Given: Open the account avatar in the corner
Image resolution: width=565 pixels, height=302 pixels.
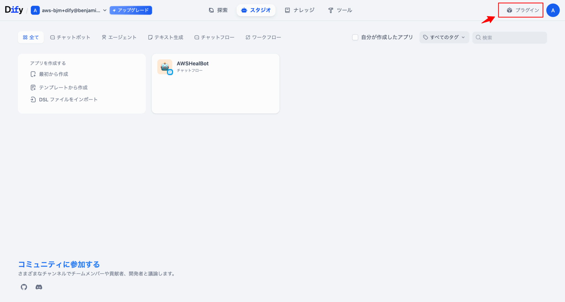Looking at the screenshot, I should (553, 10).
